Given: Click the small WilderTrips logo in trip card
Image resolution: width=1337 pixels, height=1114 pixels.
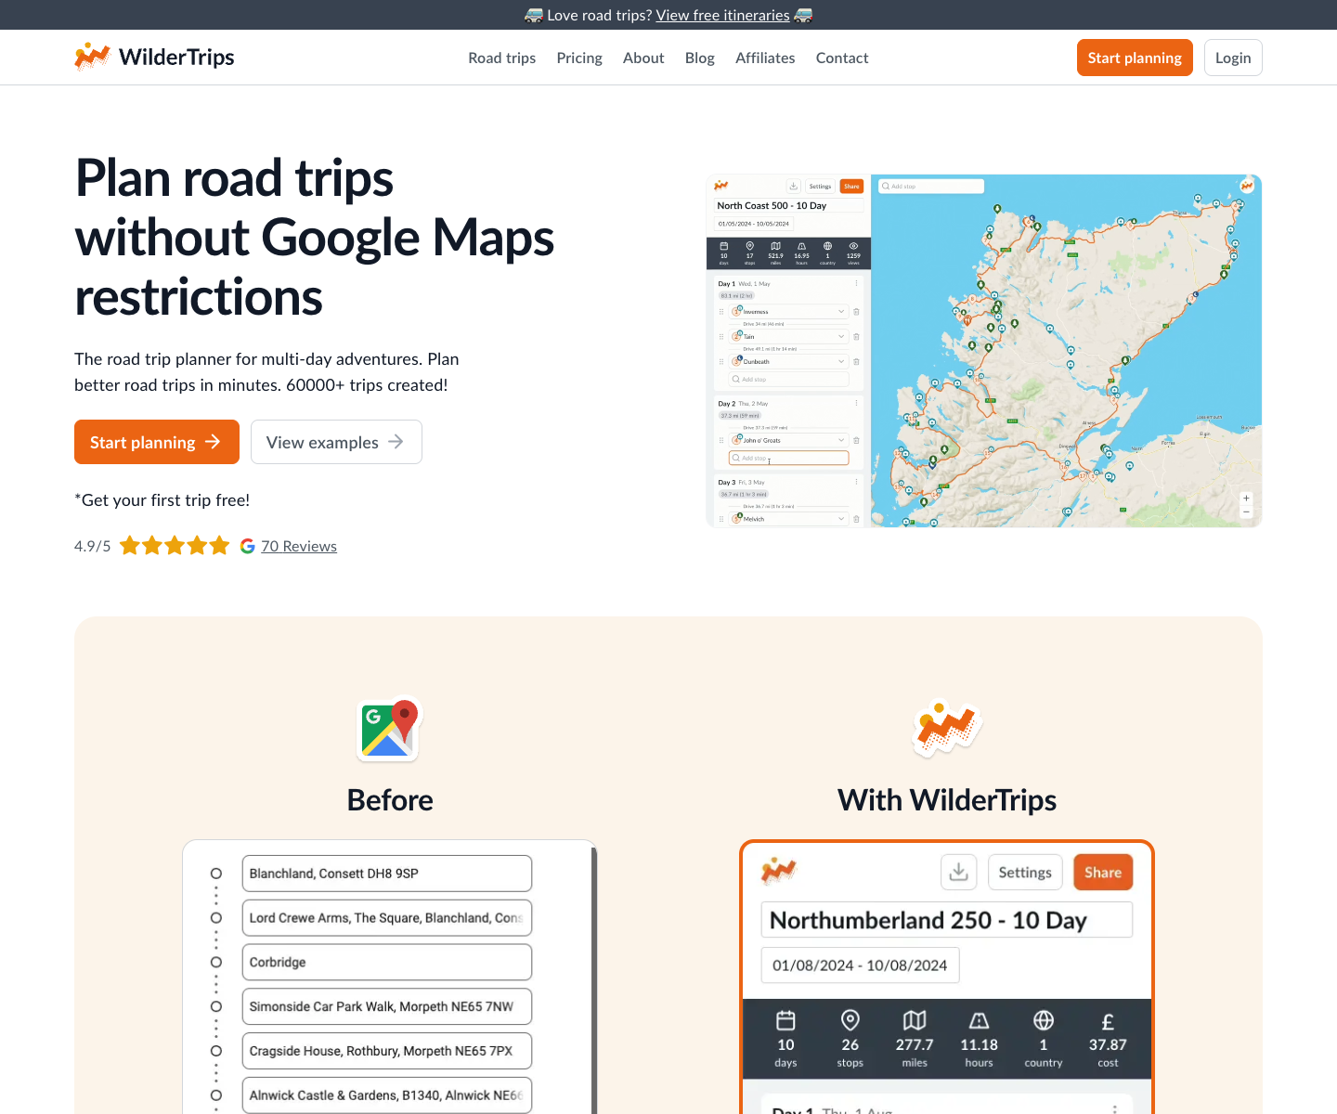Looking at the screenshot, I should point(779,871).
